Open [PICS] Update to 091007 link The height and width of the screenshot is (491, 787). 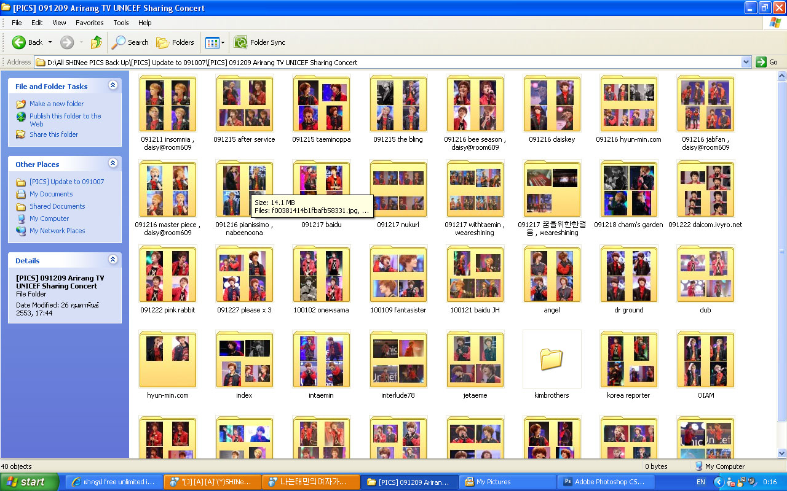[67, 182]
